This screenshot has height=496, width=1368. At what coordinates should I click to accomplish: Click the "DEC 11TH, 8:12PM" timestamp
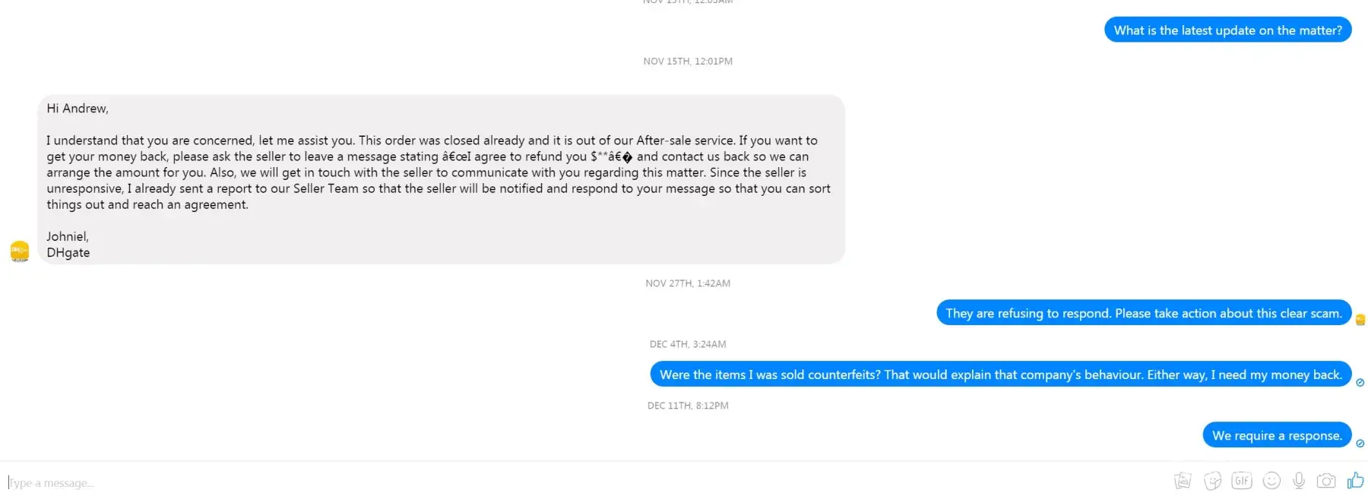(688, 406)
